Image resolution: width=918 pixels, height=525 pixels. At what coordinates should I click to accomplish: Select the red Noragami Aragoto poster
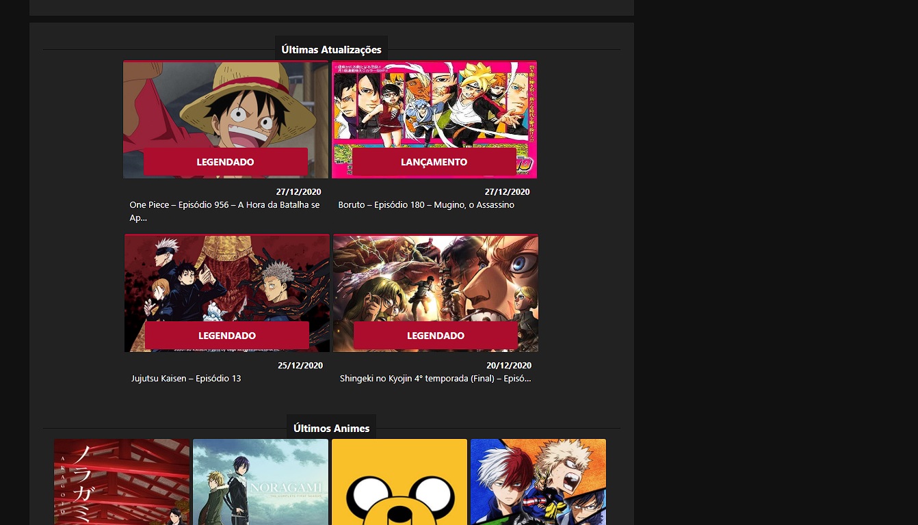[x=122, y=482]
